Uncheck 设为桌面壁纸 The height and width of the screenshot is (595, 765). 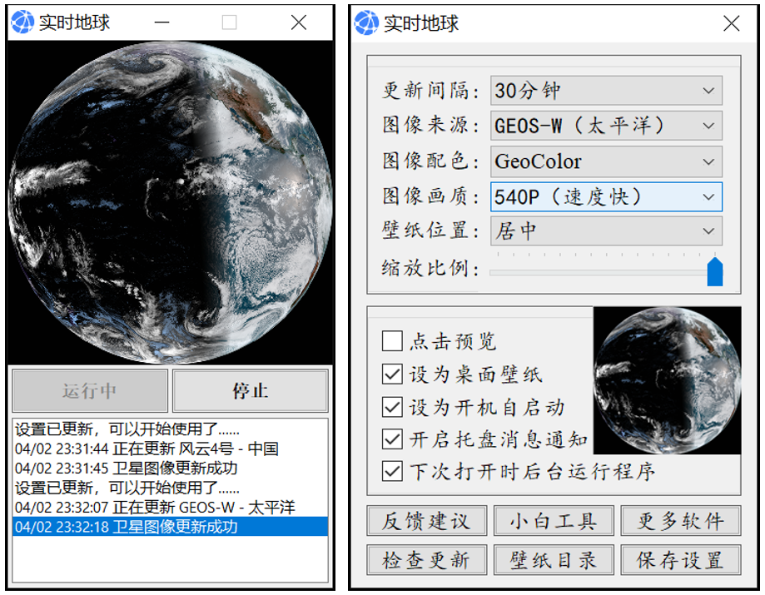coord(392,374)
